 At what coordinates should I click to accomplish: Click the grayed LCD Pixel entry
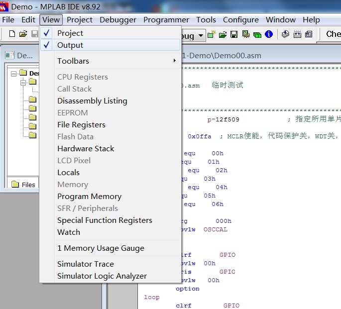coord(111,161)
